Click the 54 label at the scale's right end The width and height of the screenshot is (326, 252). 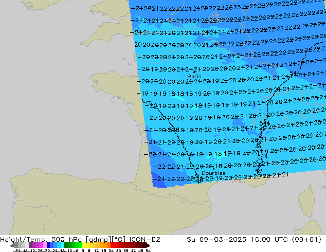(x=148, y=250)
